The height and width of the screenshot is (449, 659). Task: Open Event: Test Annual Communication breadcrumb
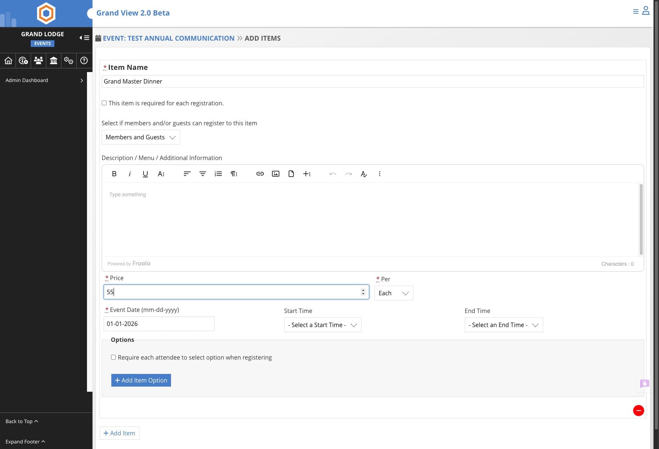168,38
